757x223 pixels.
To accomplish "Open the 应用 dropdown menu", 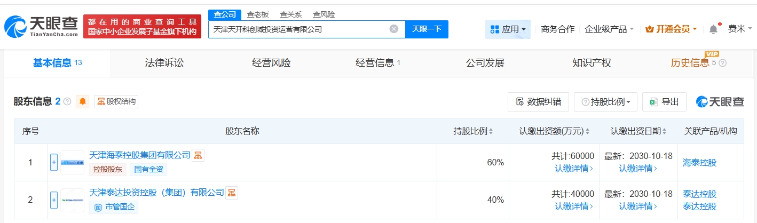I will point(508,29).
